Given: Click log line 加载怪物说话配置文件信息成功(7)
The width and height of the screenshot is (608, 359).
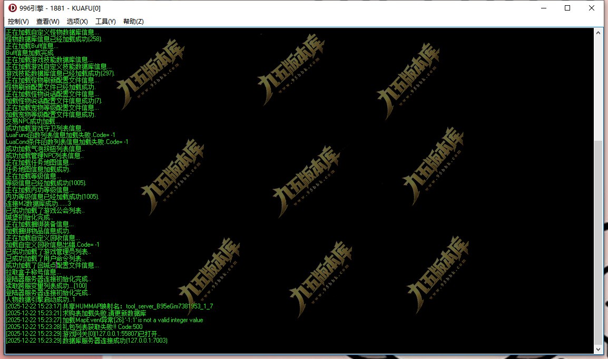Looking at the screenshot, I should (x=54, y=101).
